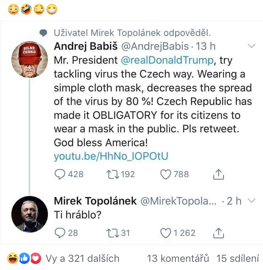Open dropdown chevron on Topolánek tweet
The height and width of the screenshot is (270, 263).
point(251,201)
